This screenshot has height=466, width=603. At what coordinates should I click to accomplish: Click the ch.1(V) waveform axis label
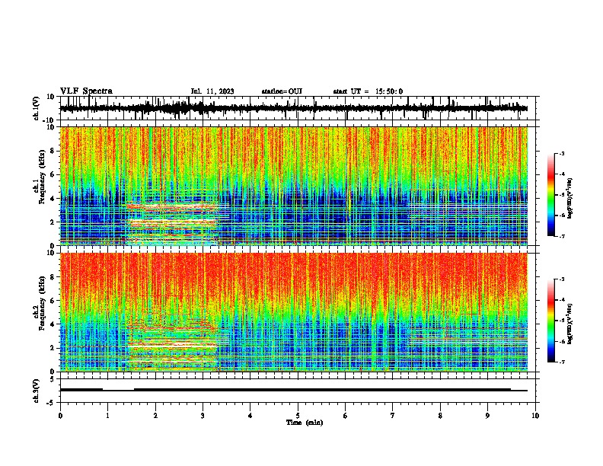37,108
